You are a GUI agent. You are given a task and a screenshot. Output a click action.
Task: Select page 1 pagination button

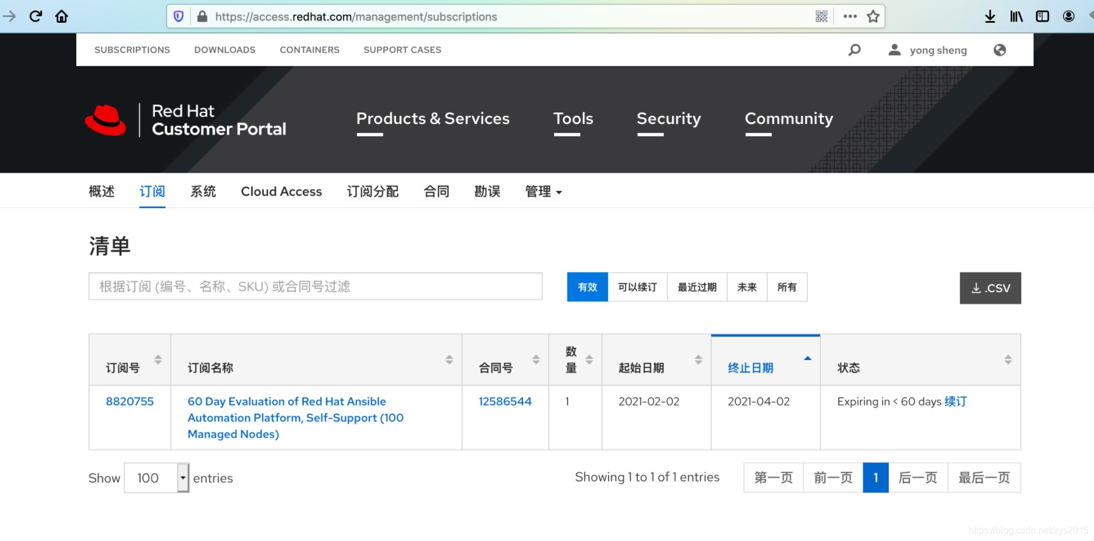[876, 478]
